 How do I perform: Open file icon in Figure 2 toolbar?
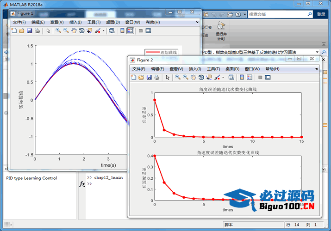click(x=141, y=78)
